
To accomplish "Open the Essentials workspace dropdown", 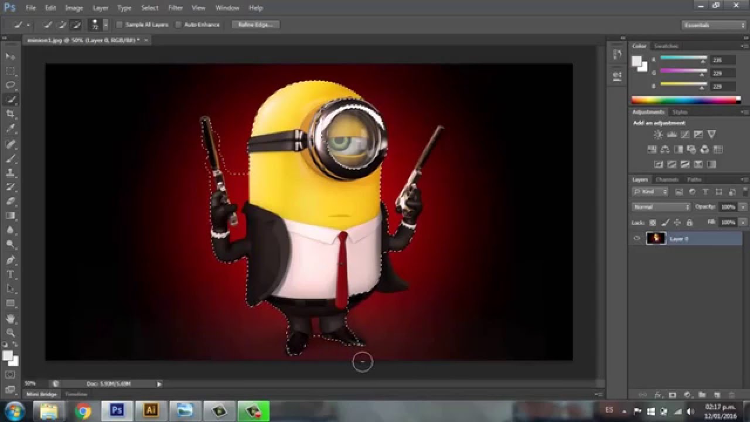I will point(714,25).
